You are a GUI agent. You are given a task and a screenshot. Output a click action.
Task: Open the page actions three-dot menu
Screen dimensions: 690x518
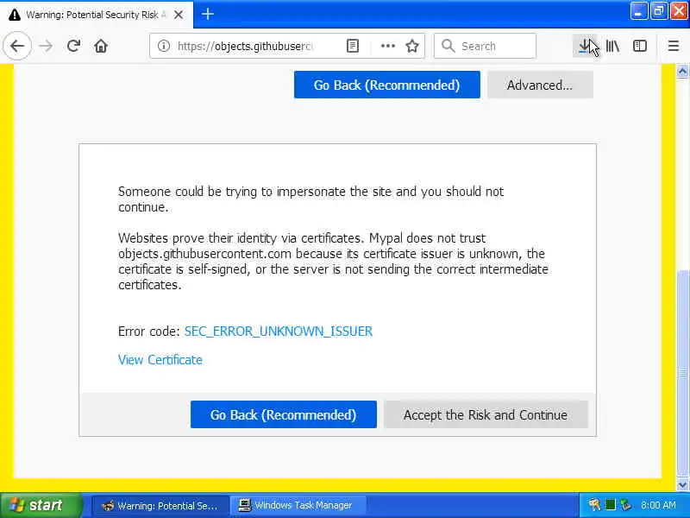coord(387,46)
